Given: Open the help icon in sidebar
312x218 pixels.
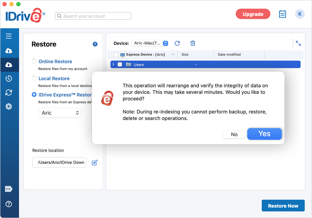Looking at the screenshot, I should point(9,204).
